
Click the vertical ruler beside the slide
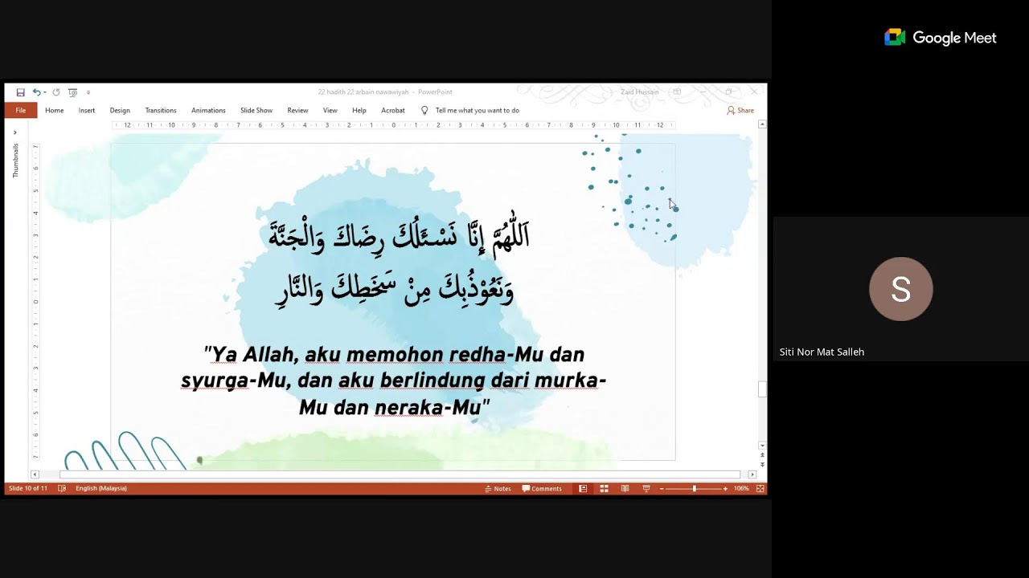coord(35,301)
